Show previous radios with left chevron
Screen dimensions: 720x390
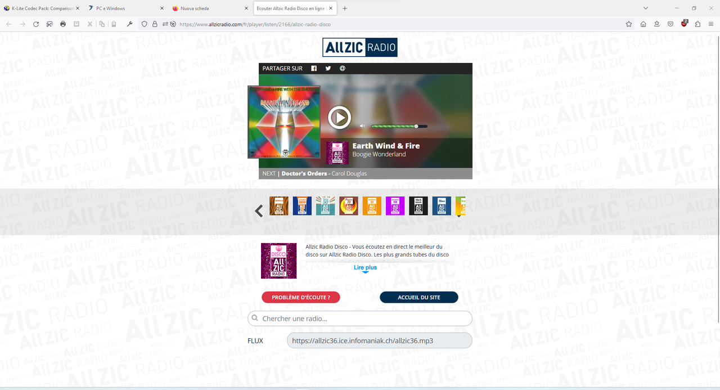click(x=259, y=211)
